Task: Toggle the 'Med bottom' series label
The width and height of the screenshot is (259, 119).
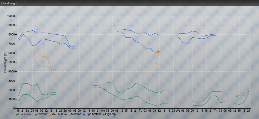Action: click(59, 114)
